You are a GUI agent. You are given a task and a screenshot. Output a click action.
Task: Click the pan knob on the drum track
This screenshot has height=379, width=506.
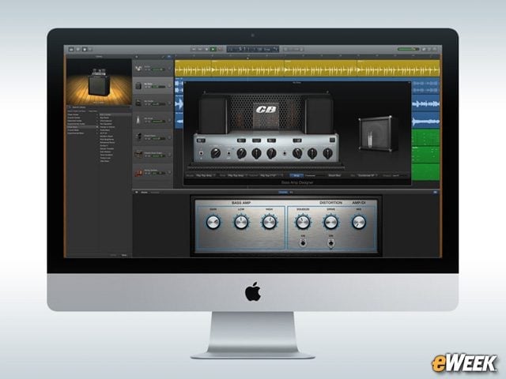168,69
